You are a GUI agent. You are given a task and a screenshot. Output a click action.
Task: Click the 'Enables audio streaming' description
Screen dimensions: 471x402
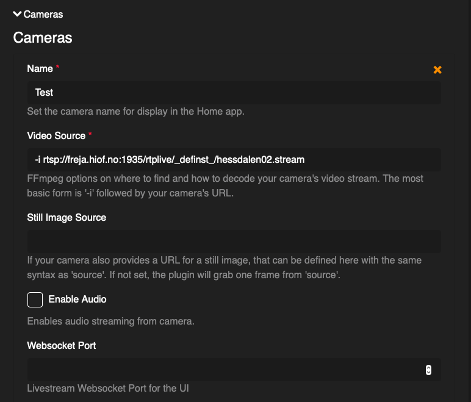point(110,321)
